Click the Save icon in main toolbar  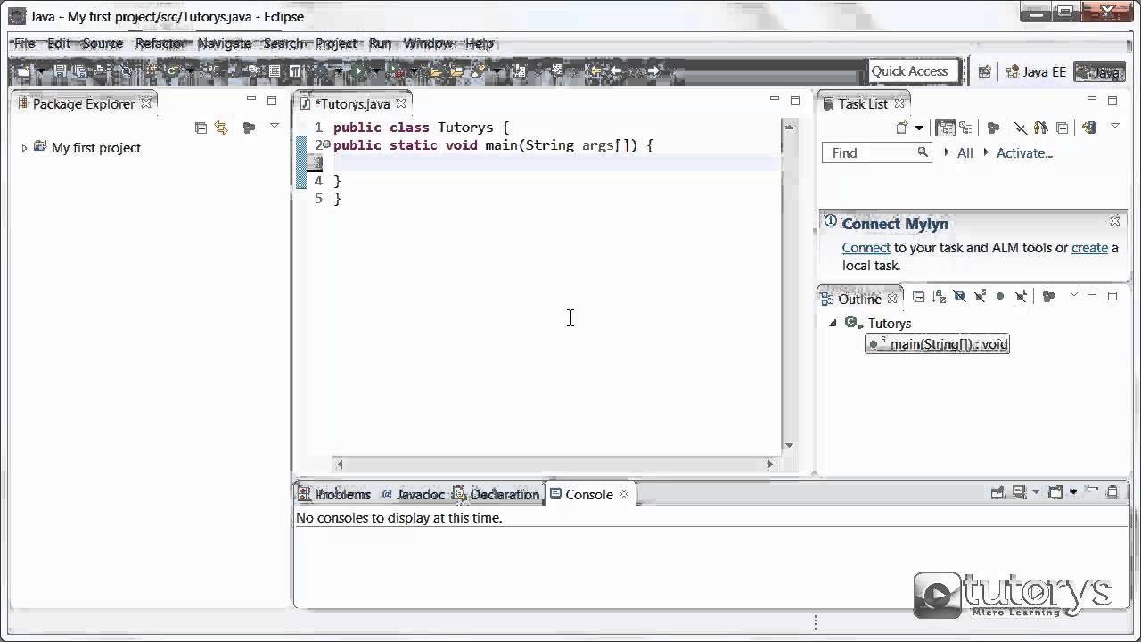tap(60, 70)
